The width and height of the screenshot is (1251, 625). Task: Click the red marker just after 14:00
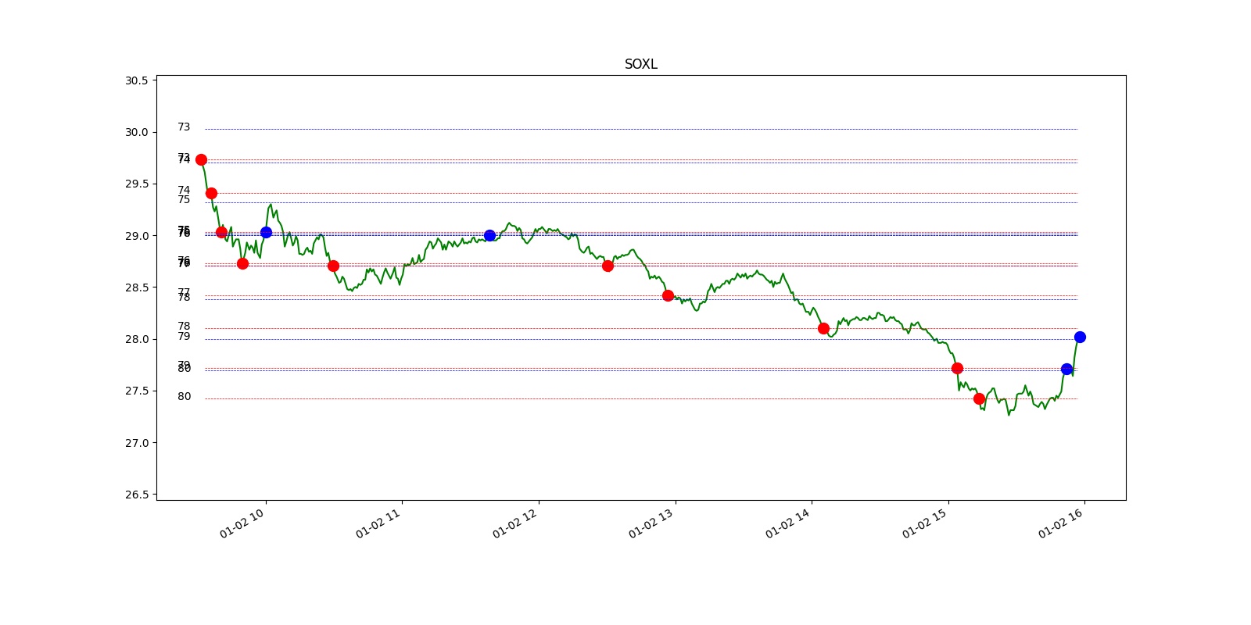823,328
